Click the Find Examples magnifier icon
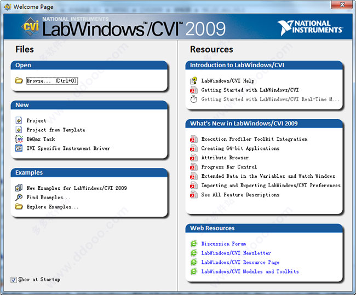 click(19, 197)
